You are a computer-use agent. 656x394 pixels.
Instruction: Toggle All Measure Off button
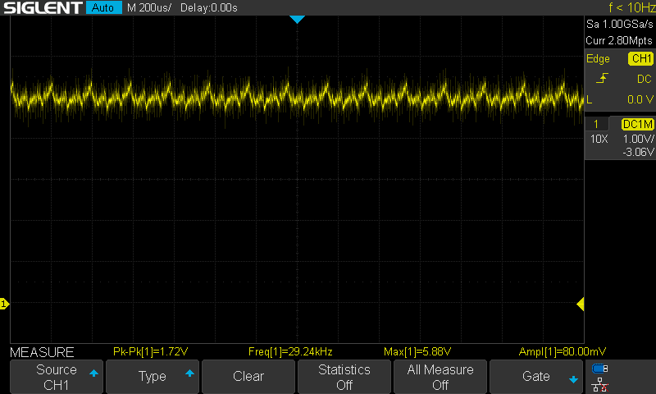coord(440,377)
